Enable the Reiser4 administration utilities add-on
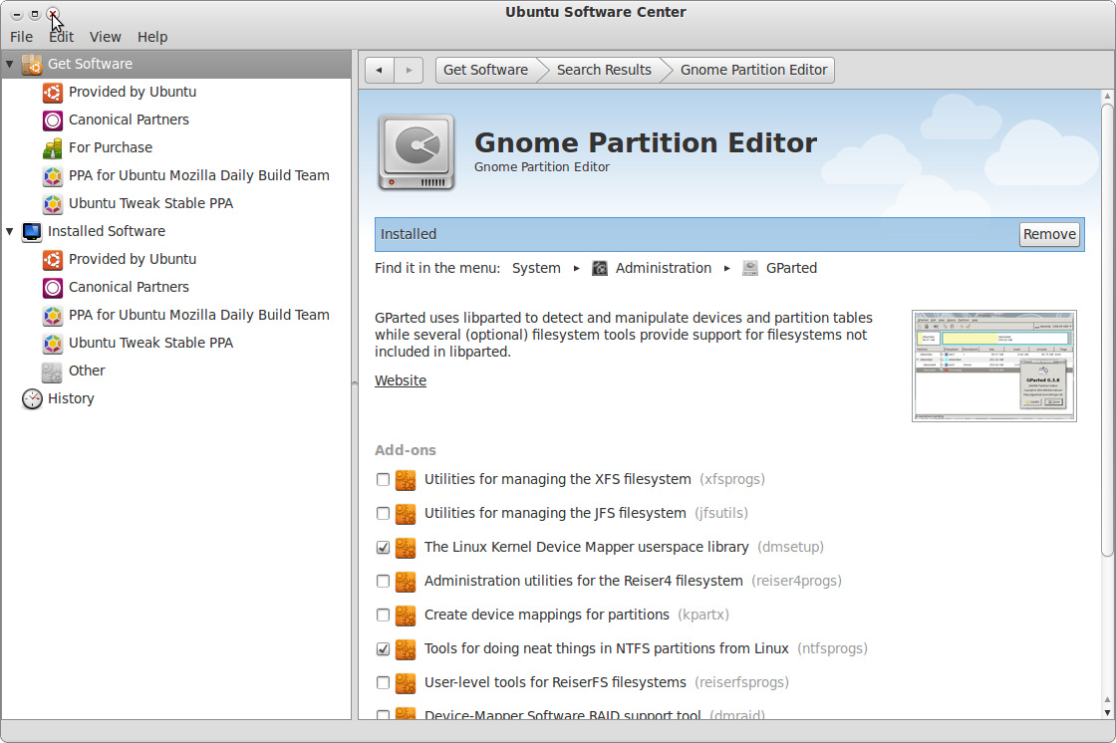 (x=383, y=582)
